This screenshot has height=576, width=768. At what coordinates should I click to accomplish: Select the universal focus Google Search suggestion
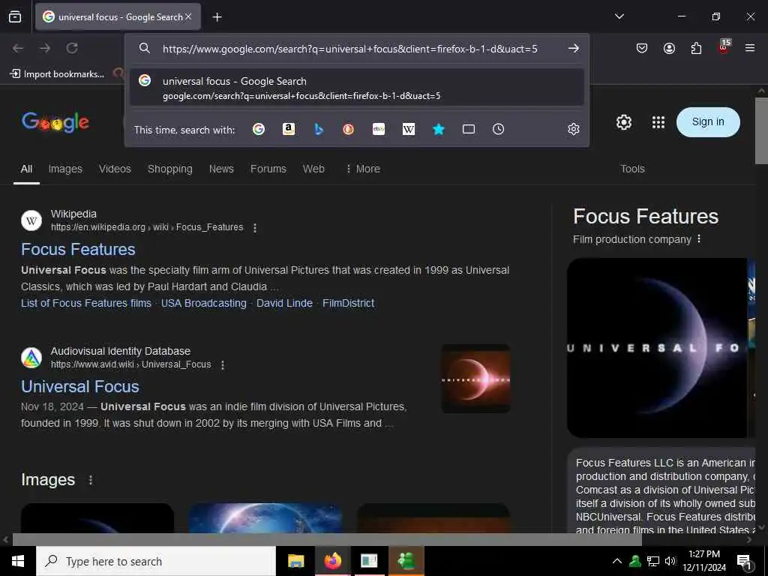coord(356,88)
